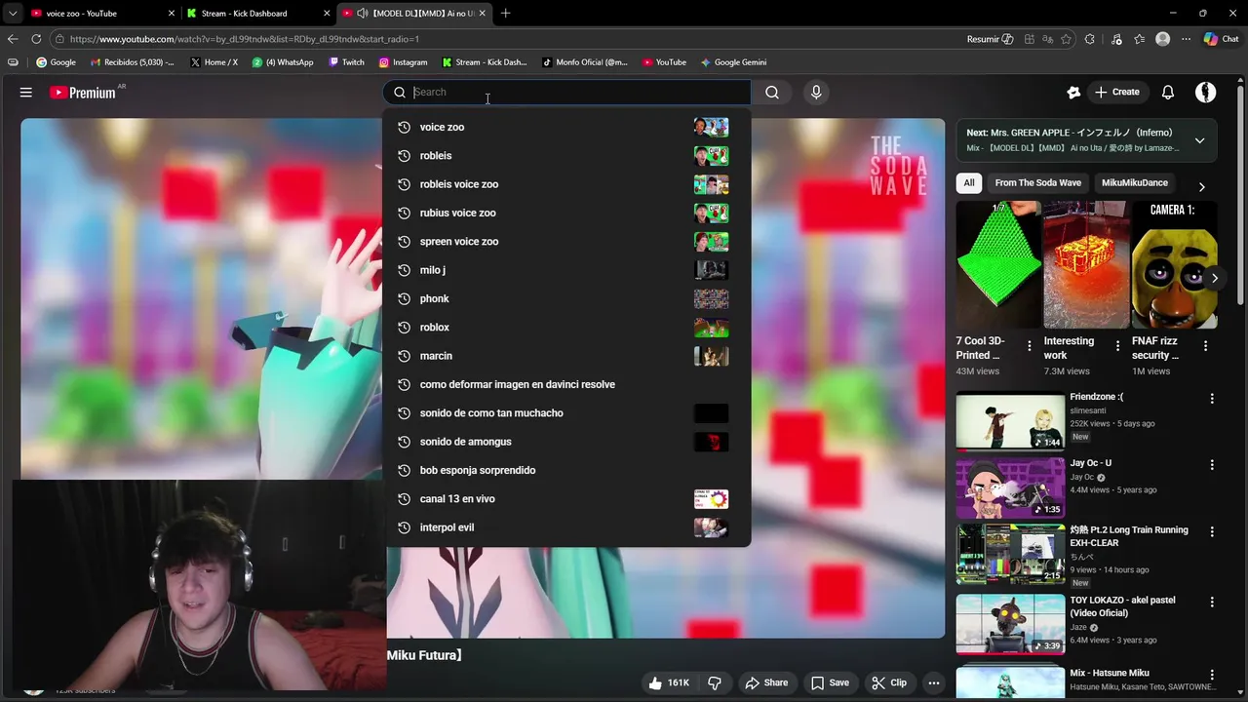Viewport: 1248px width, 702px height.
Task: Open 'Friendzone :(' video
Action: 1010,421
